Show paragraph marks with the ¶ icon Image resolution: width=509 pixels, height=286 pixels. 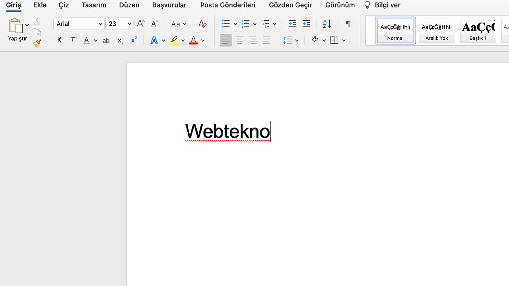click(x=348, y=24)
